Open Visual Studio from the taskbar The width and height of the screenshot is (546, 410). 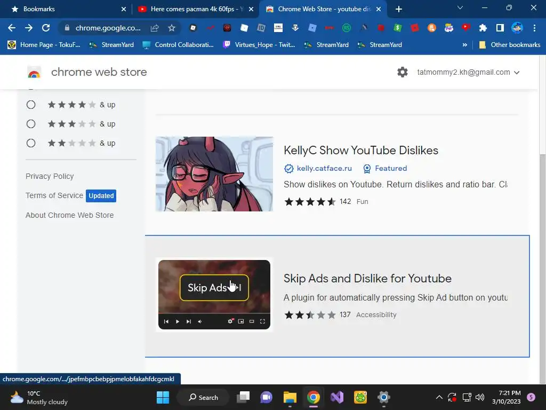pyautogui.click(x=337, y=397)
